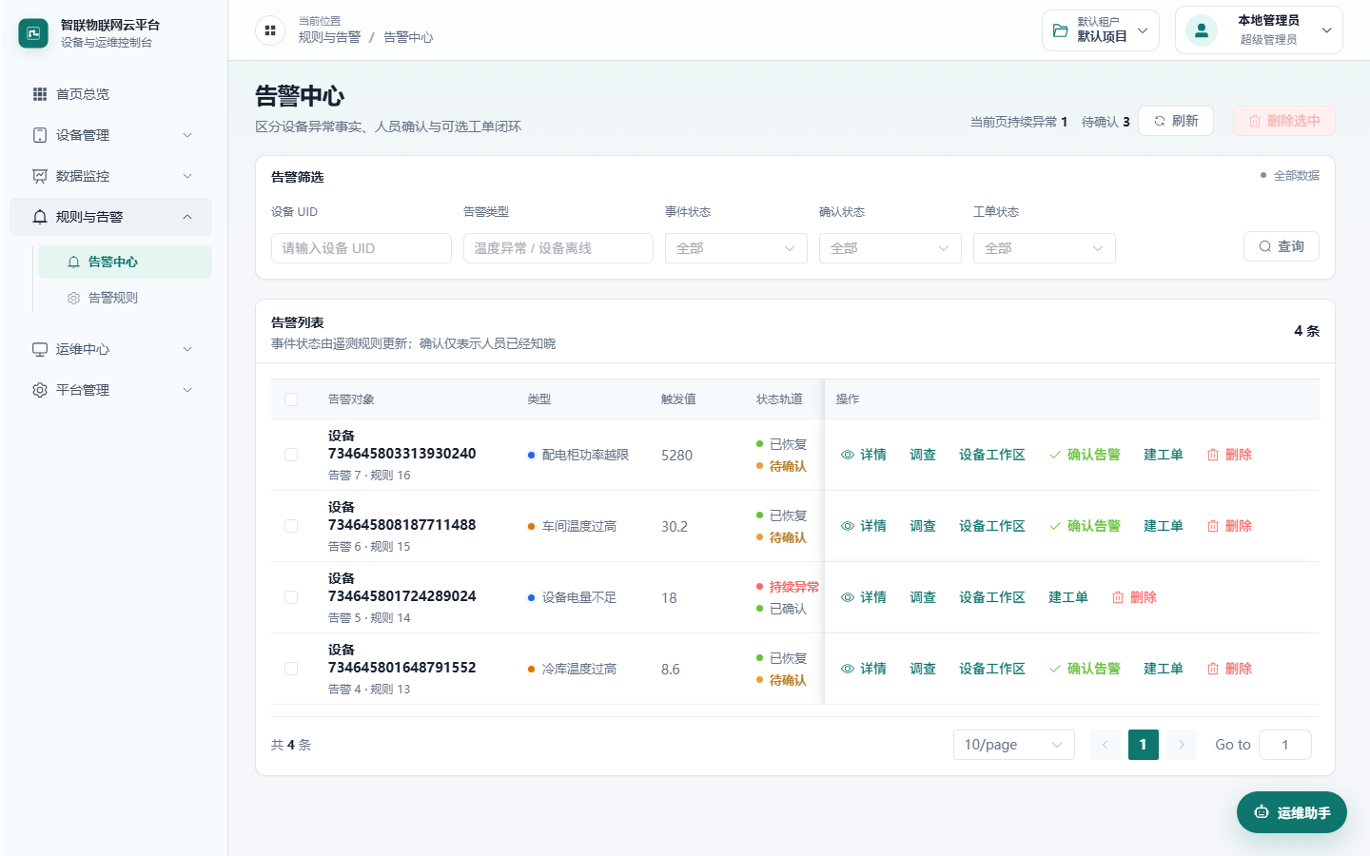Click the 刷新 button
Screen dimensions: 1370x856
(x=1176, y=121)
